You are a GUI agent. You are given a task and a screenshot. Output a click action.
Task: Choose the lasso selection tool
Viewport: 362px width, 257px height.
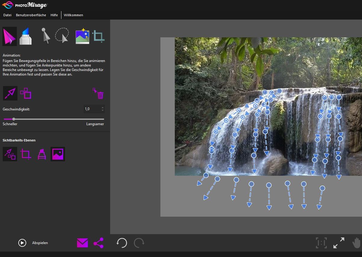coord(62,36)
